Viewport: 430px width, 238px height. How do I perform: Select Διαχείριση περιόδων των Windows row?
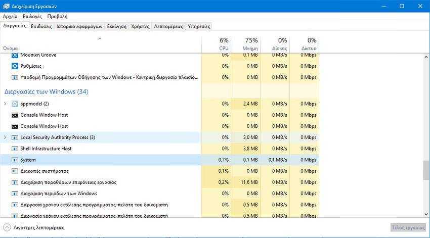159,194
